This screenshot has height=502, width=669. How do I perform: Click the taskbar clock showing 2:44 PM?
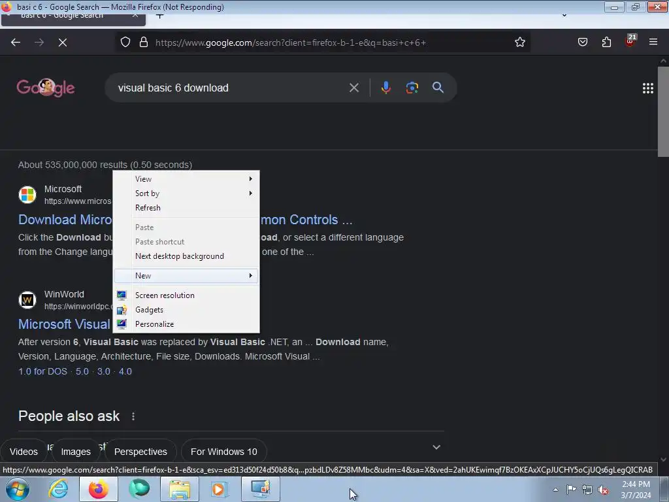pos(636,490)
